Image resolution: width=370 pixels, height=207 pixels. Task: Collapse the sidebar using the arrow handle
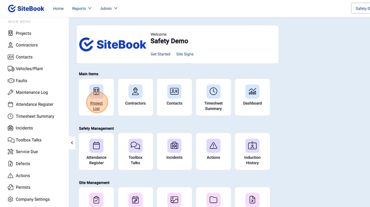[72, 143]
